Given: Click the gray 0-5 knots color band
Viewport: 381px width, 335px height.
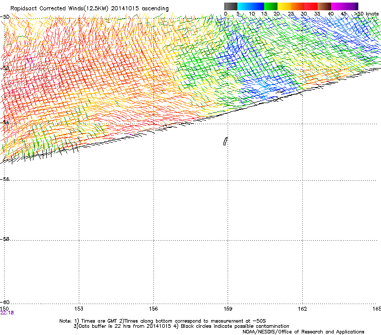Looking at the screenshot, I should pos(231,6).
